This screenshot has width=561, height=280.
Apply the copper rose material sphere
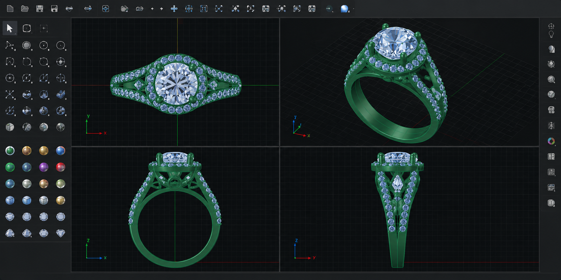click(44, 184)
